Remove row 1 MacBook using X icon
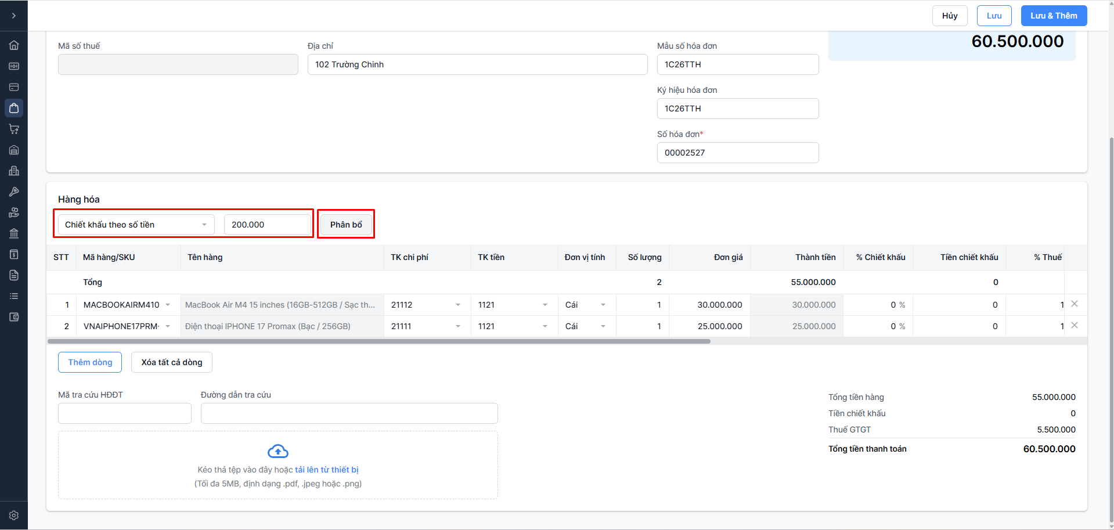 click(x=1075, y=304)
